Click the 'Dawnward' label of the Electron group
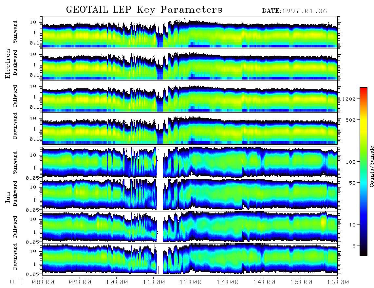This screenshot has width=374, height=288. (15, 126)
